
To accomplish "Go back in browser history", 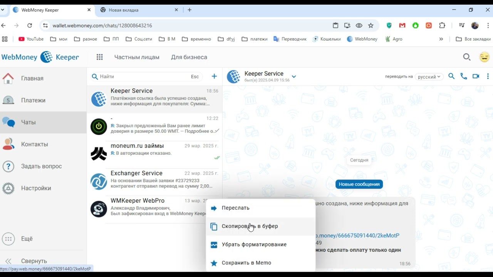I will [3, 25].
